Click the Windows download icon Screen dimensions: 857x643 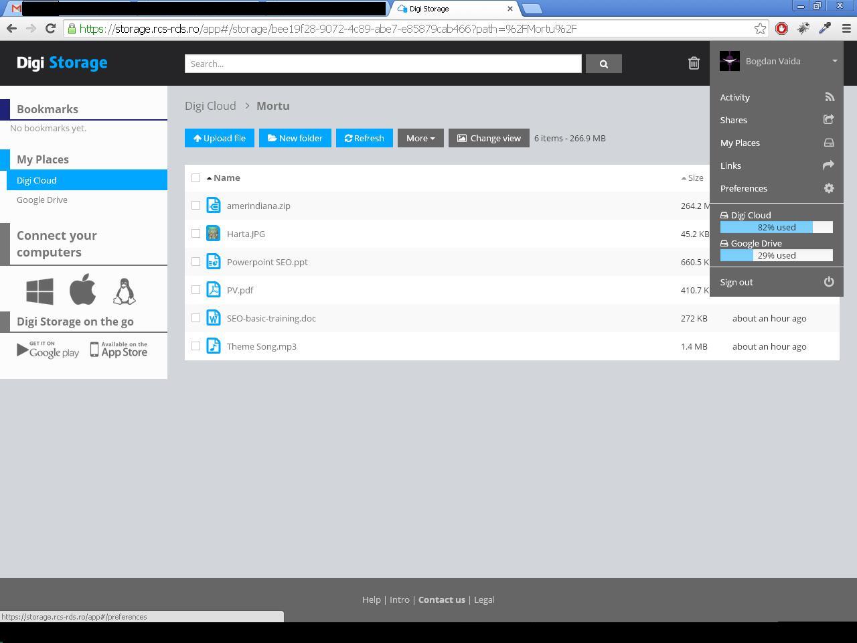pyautogui.click(x=40, y=291)
